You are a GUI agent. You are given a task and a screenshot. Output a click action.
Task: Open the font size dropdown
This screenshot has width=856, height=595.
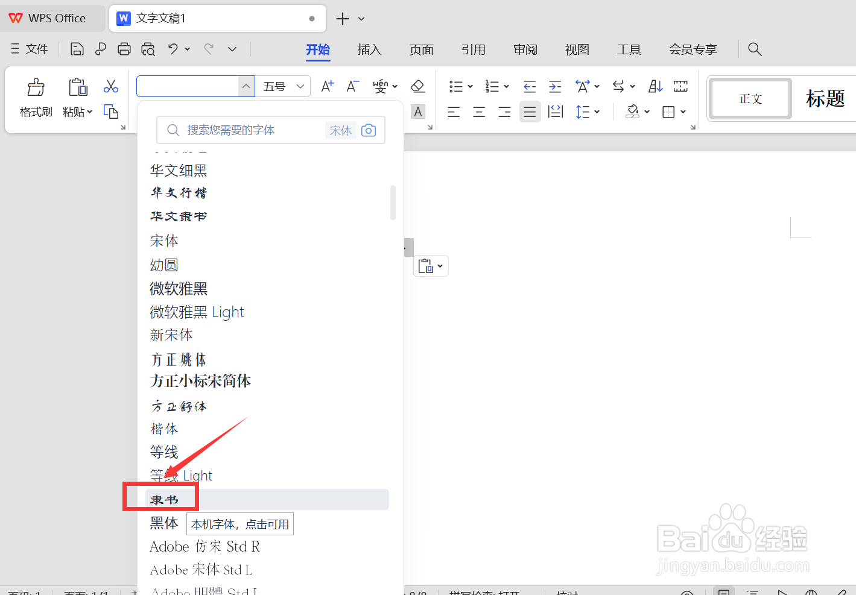300,86
